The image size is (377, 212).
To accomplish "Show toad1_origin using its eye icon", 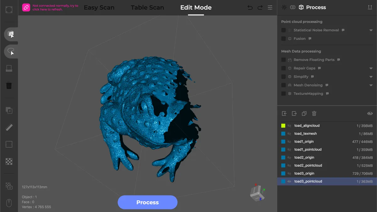I will pos(289,141).
